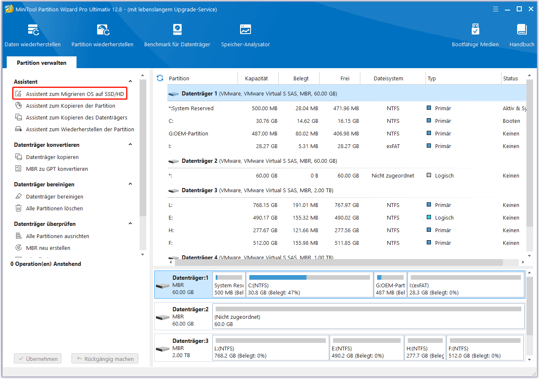Open the Handbuch manual

522,35
